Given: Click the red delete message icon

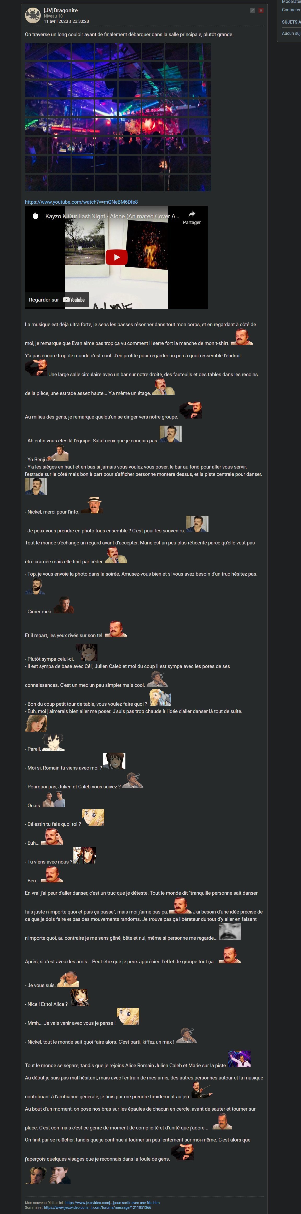Looking at the screenshot, I should (x=261, y=10).
